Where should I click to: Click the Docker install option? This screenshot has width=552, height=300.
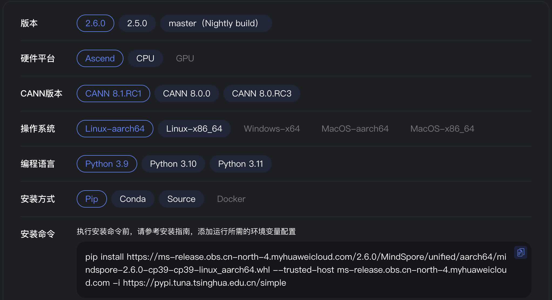(231, 199)
